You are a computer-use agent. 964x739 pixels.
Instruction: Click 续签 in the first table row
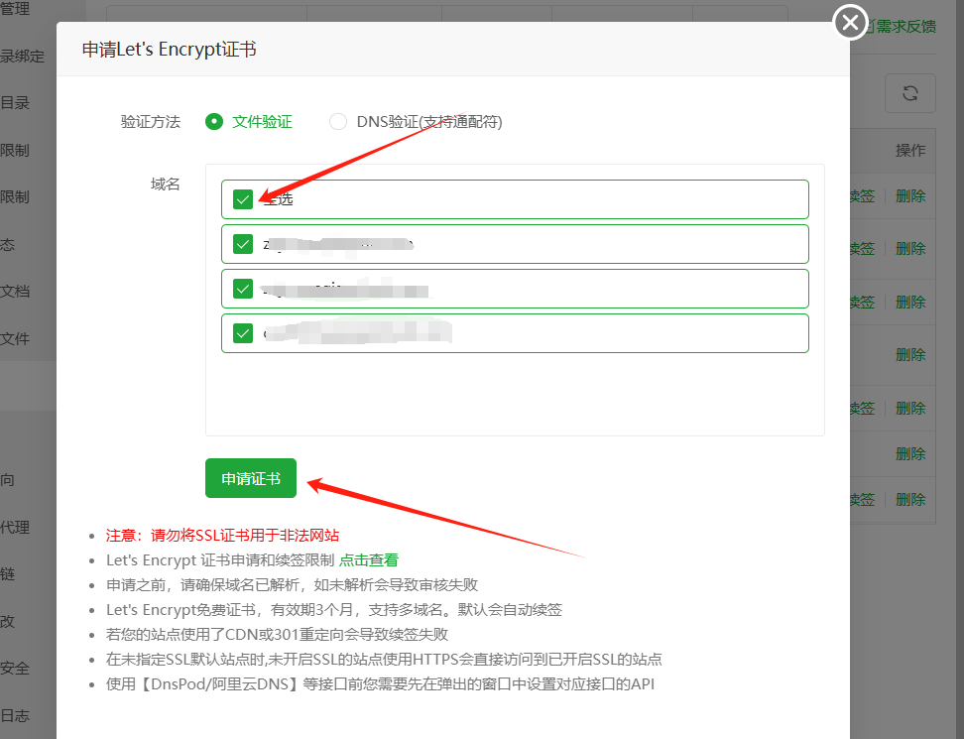[x=862, y=196]
